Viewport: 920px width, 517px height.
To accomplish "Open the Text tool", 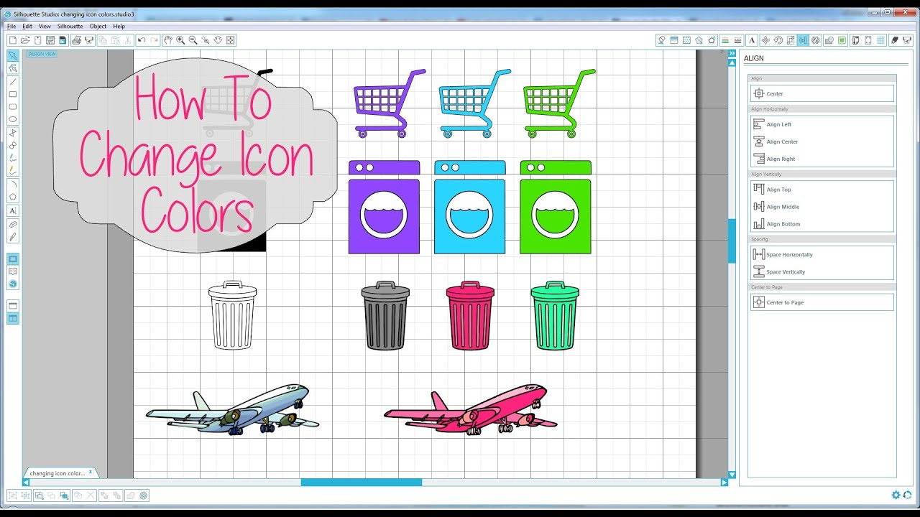I will tap(12, 210).
